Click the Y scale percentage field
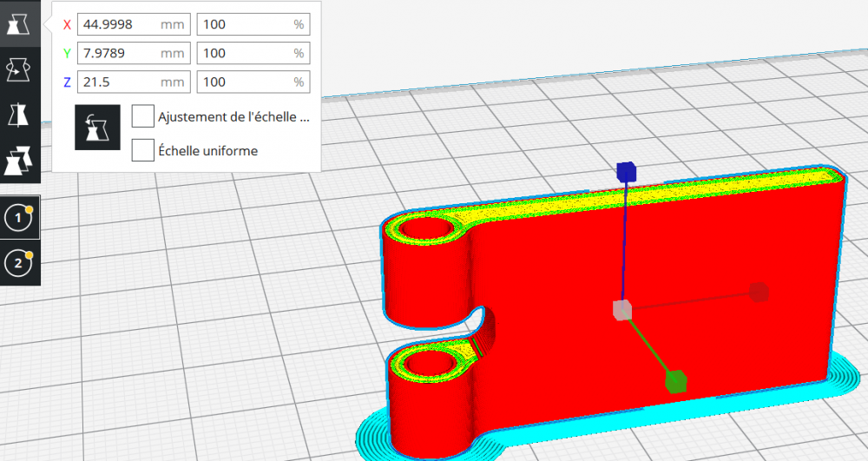The height and width of the screenshot is (461, 868). pyautogui.click(x=253, y=53)
